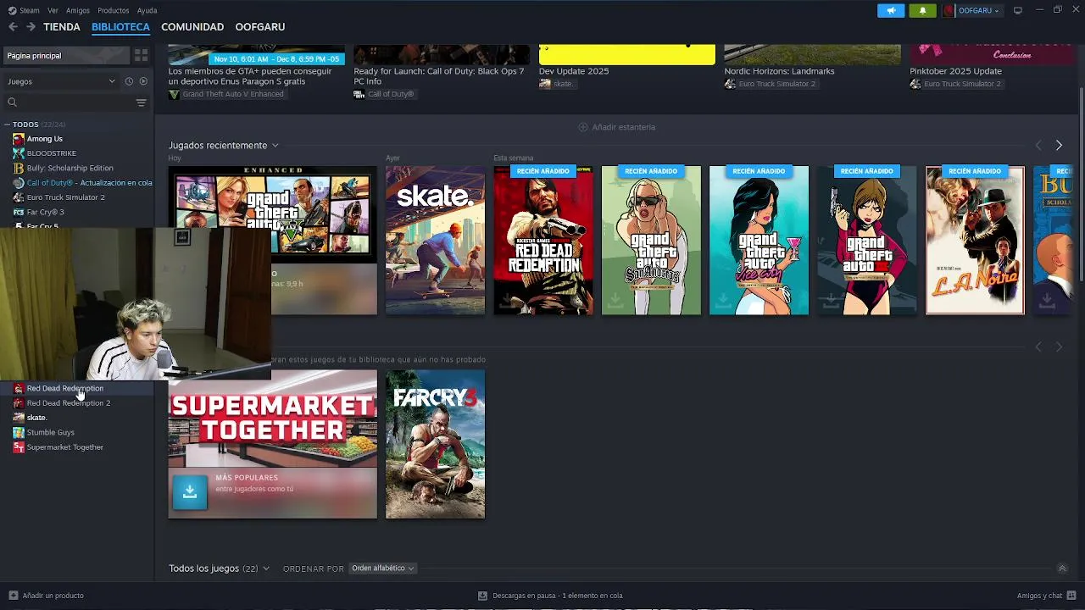Open the OOFGARU account dropdown

coord(978,10)
